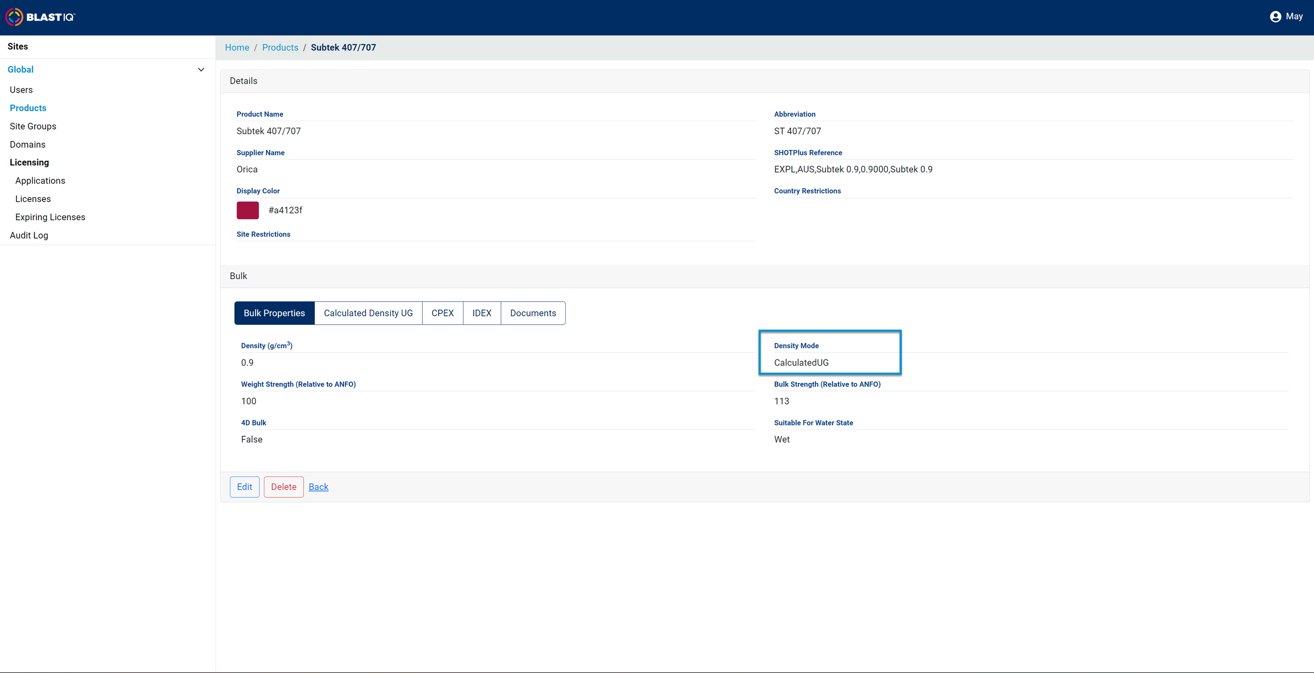The height and width of the screenshot is (673, 1314).
Task: Click the May username label
Action: (1294, 16)
